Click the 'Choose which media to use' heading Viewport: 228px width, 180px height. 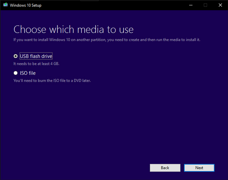click(x=73, y=29)
